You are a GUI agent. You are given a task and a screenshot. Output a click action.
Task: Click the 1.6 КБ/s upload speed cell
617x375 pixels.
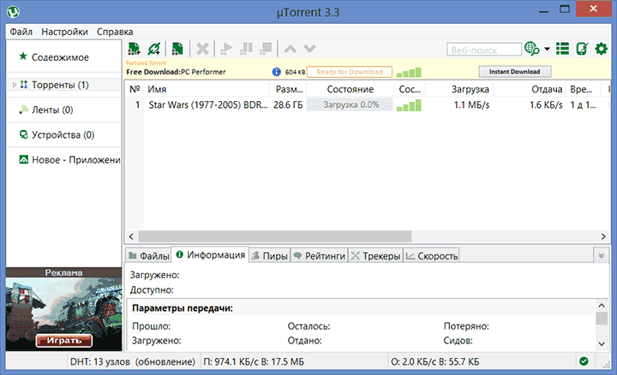tap(546, 105)
